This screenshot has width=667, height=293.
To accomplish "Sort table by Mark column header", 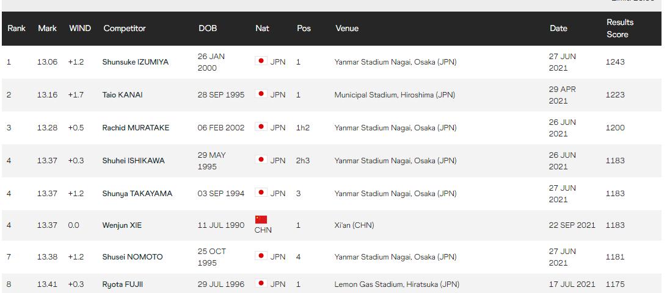I will [47, 29].
